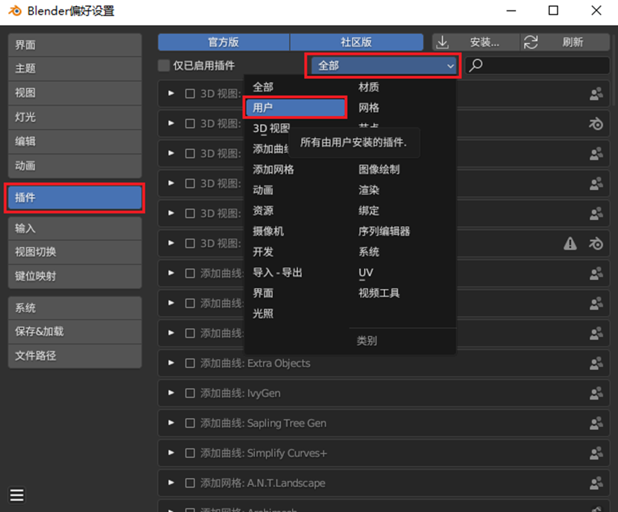Open the 视图切换 preferences tab

pos(75,252)
